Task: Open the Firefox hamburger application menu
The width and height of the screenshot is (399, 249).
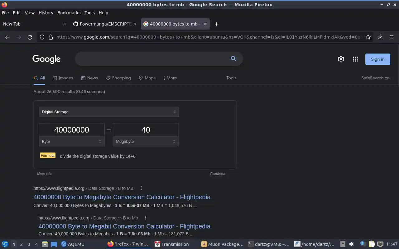Action: click(x=392, y=37)
